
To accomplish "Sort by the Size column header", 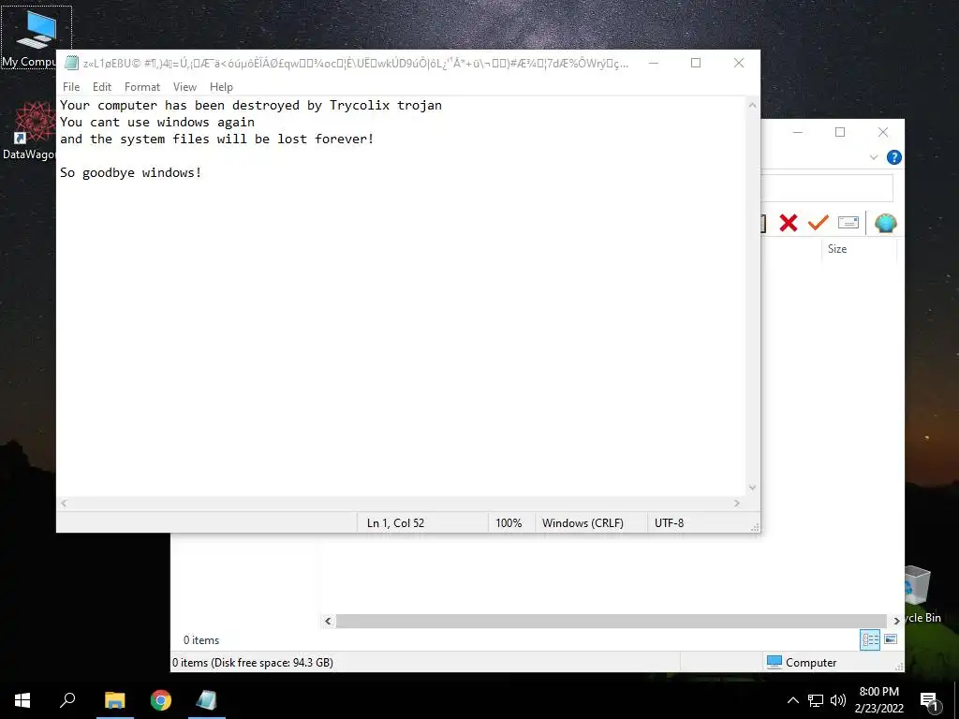I will pos(836,249).
